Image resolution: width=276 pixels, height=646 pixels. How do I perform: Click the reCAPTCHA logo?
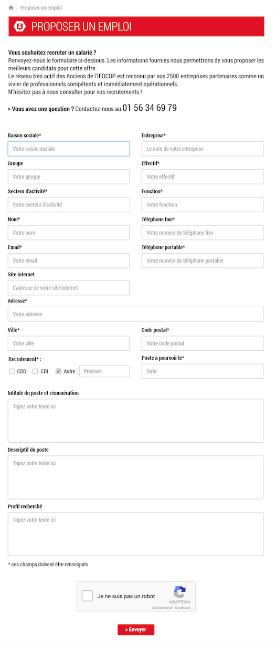click(179, 592)
